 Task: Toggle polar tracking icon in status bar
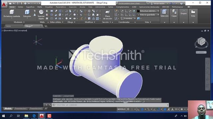point(142,109)
